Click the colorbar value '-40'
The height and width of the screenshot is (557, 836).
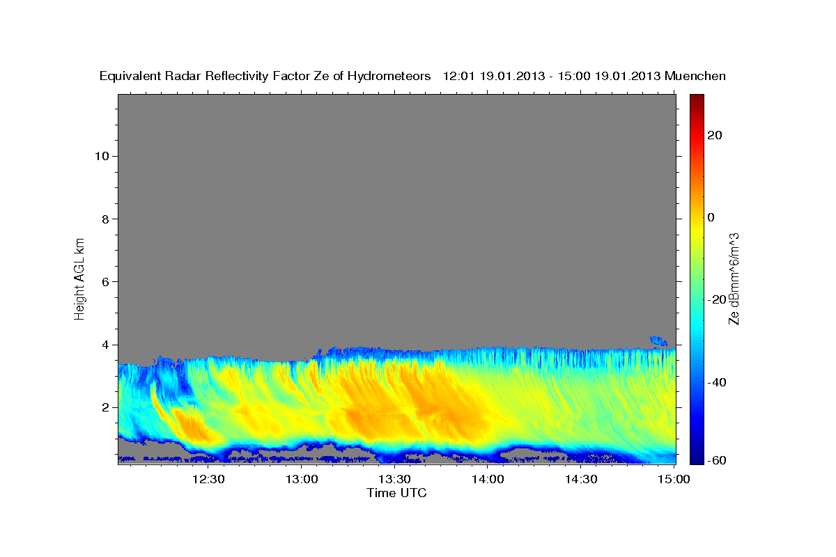tap(717, 382)
